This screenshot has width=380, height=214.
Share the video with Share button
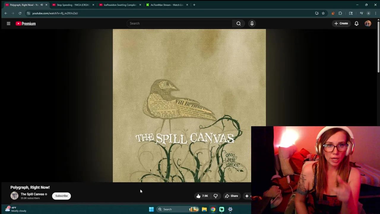click(x=231, y=196)
